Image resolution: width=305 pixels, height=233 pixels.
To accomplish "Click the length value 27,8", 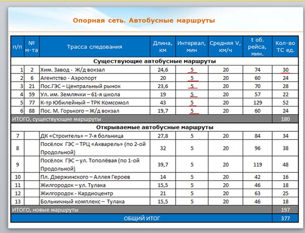I will pyautogui.click(x=163, y=136).
